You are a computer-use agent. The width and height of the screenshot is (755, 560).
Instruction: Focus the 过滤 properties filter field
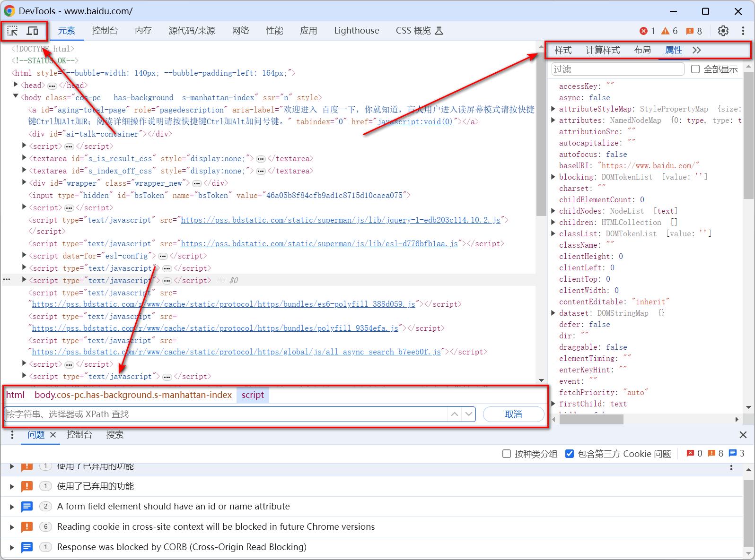coord(618,69)
